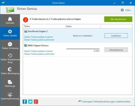Screen dimensions: 135x106
Task: Restore hidden driver updates link
Action: pos(106,102)
